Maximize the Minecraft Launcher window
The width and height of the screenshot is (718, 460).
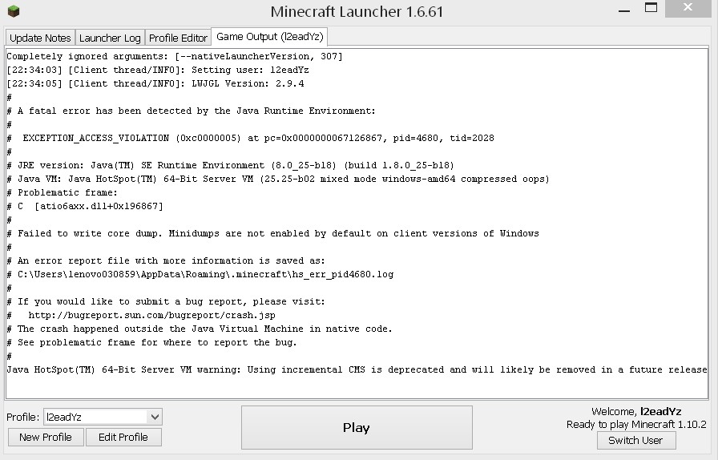tap(651, 8)
